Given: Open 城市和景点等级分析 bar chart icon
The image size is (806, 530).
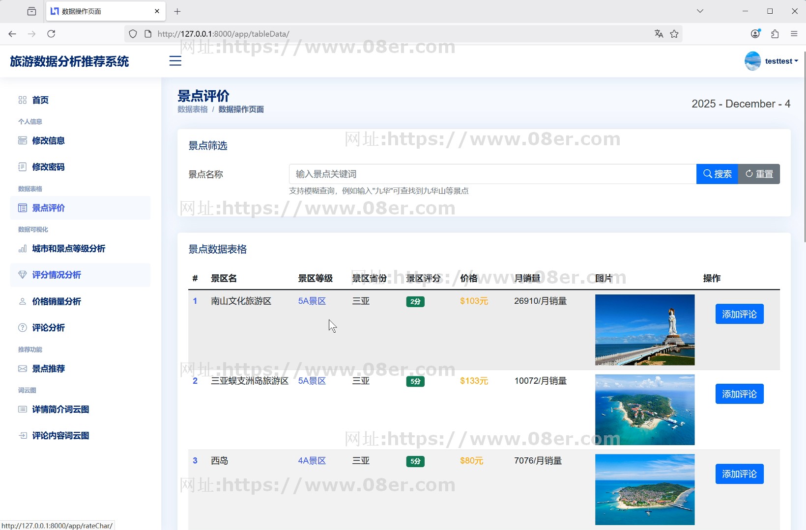Looking at the screenshot, I should coord(23,249).
